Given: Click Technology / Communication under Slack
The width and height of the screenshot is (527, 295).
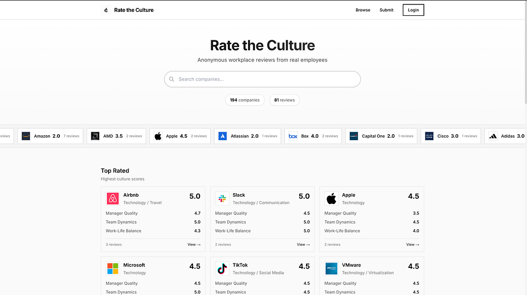Looking at the screenshot, I should click(261, 203).
